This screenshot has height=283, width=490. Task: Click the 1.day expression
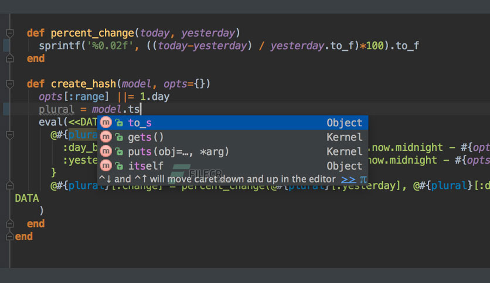[155, 96]
